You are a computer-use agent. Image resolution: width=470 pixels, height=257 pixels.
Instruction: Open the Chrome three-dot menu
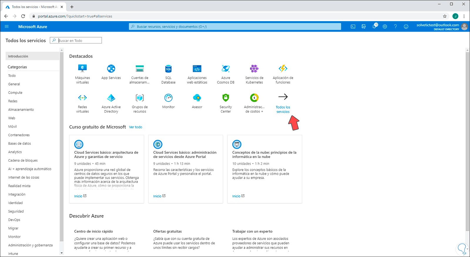point(464,16)
